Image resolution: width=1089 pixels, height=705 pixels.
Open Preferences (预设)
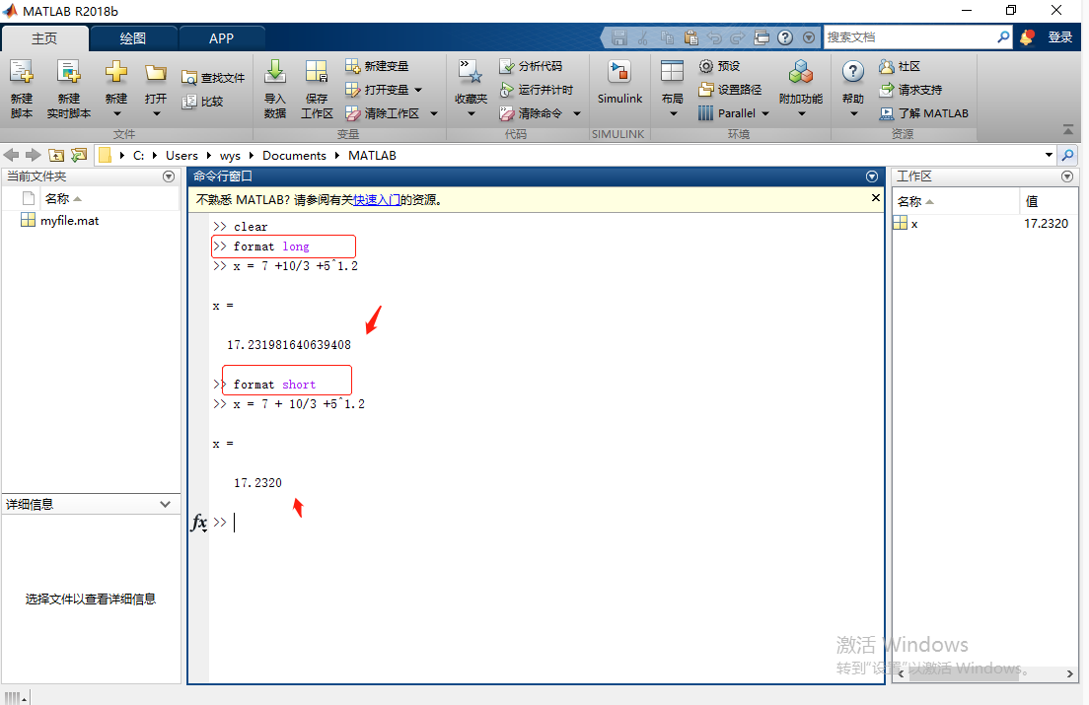[x=719, y=66]
